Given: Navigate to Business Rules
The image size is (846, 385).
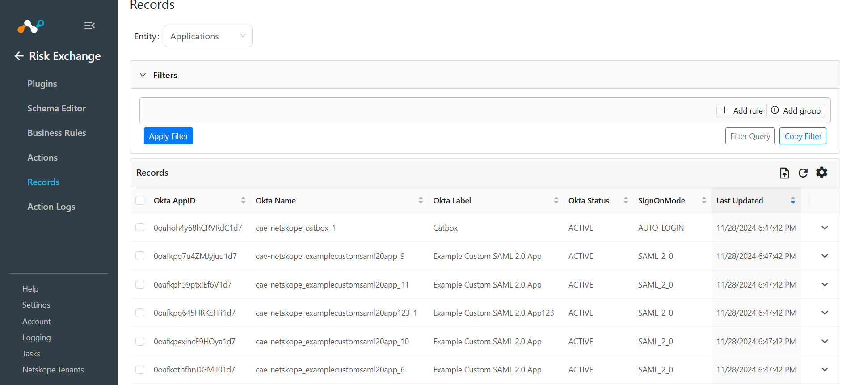Looking at the screenshot, I should coord(57,133).
